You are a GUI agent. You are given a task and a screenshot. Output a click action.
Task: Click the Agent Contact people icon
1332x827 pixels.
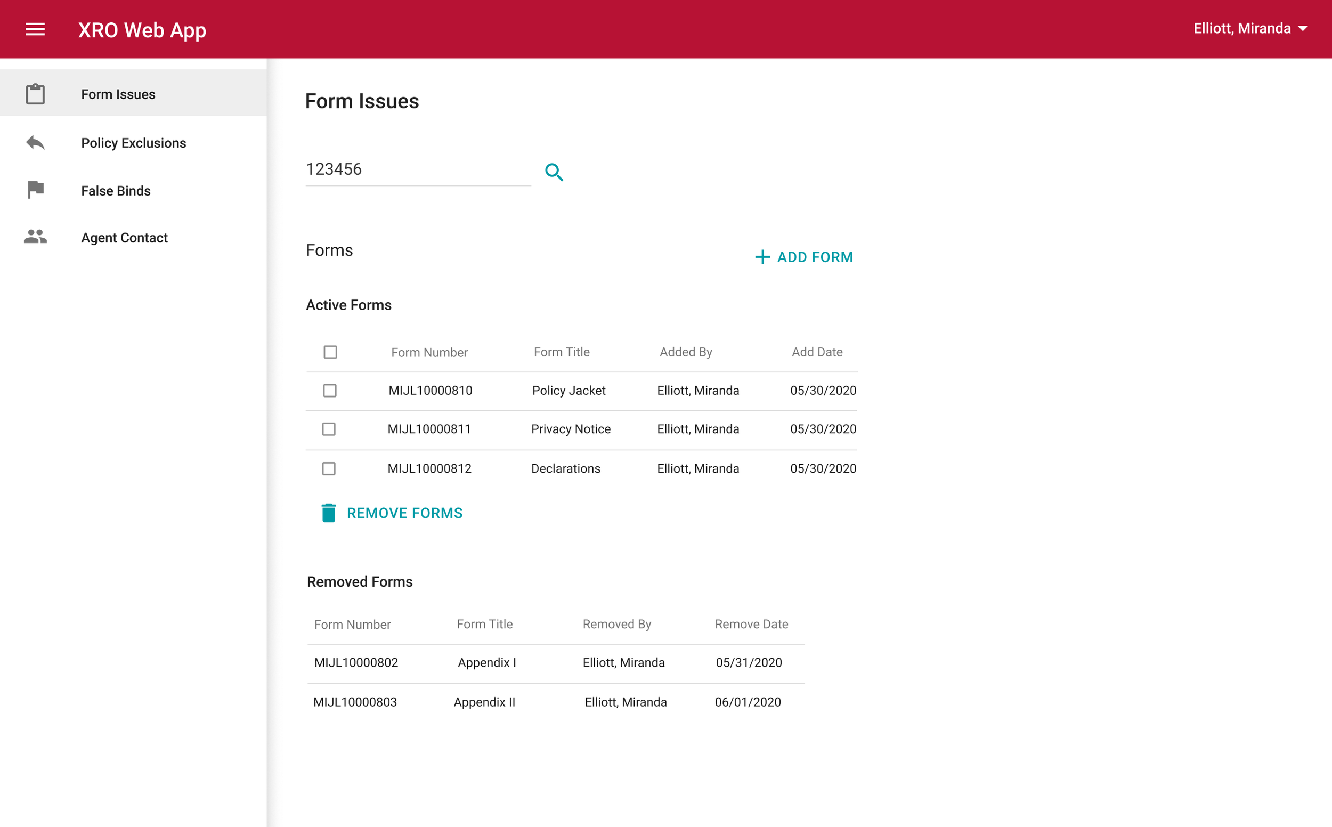[35, 237]
